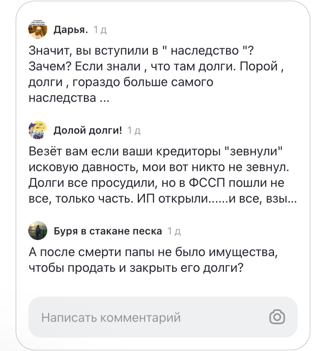Open the Буря в стакане песка avatar
The image size is (326, 351).
(x=37, y=231)
